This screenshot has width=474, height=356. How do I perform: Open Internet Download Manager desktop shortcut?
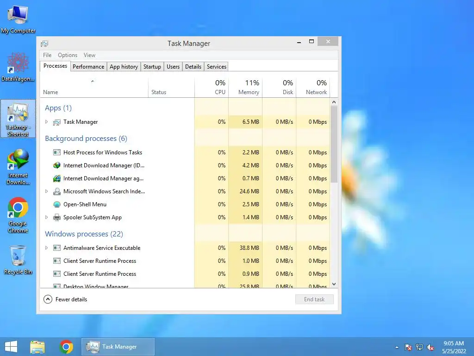pyautogui.click(x=18, y=167)
